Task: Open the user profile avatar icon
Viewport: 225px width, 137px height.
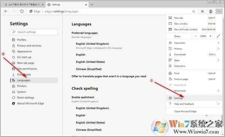Action: point(211,12)
